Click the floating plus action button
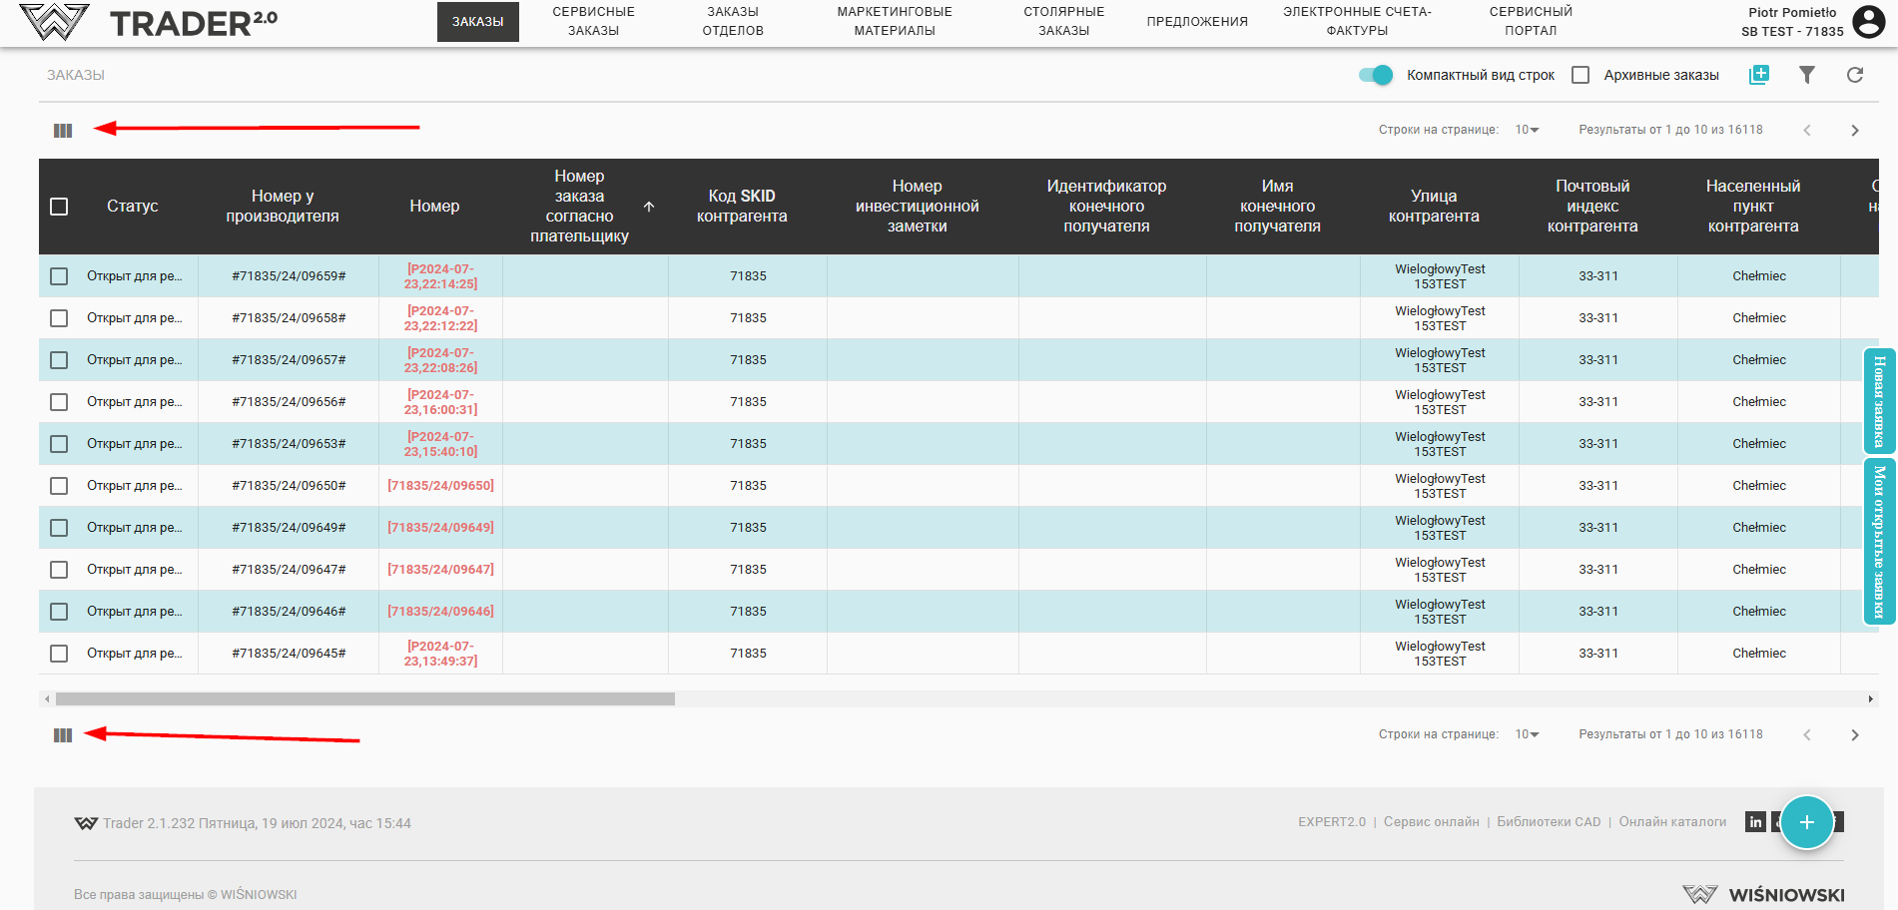 pos(1806,822)
